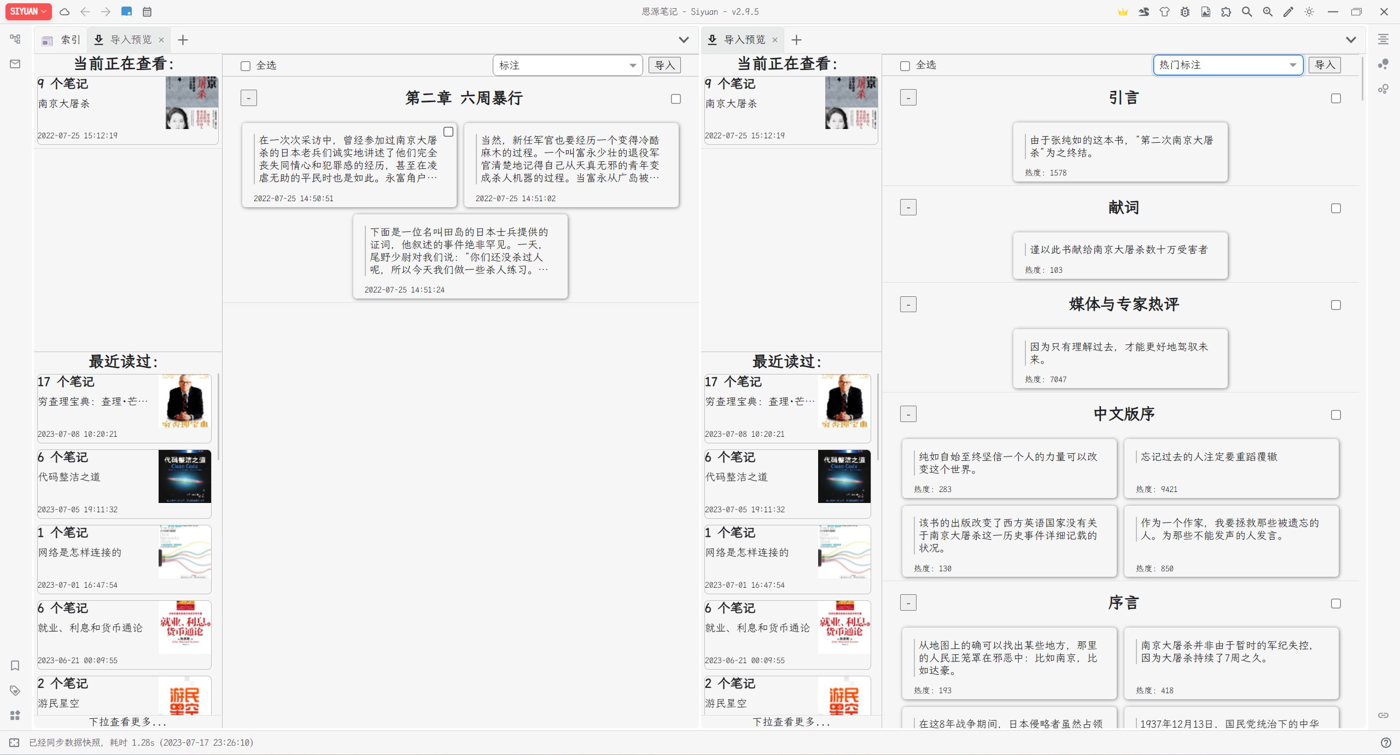The width and height of the screenshot is (1400, 755).
Task: Switch to the 索引 tab
Action: [x=61, y=40]
